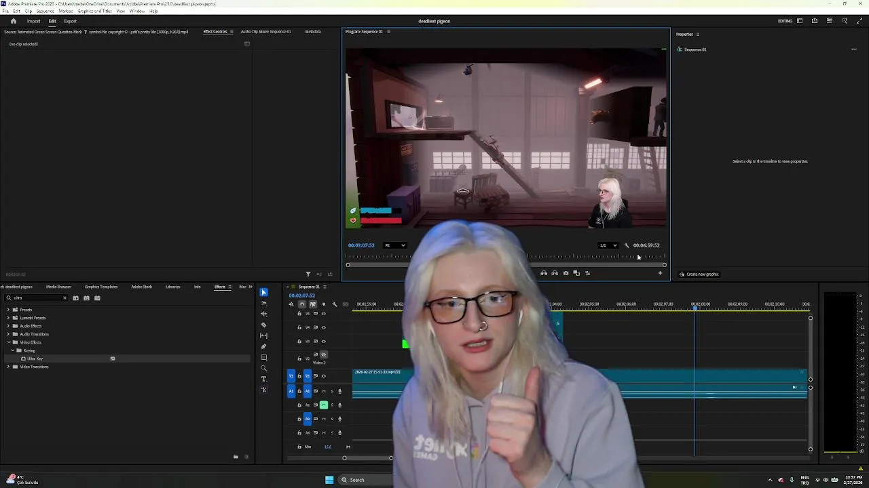
Task: Solo the A1 track
Action: pyautogui.click(x=331, y=391)
